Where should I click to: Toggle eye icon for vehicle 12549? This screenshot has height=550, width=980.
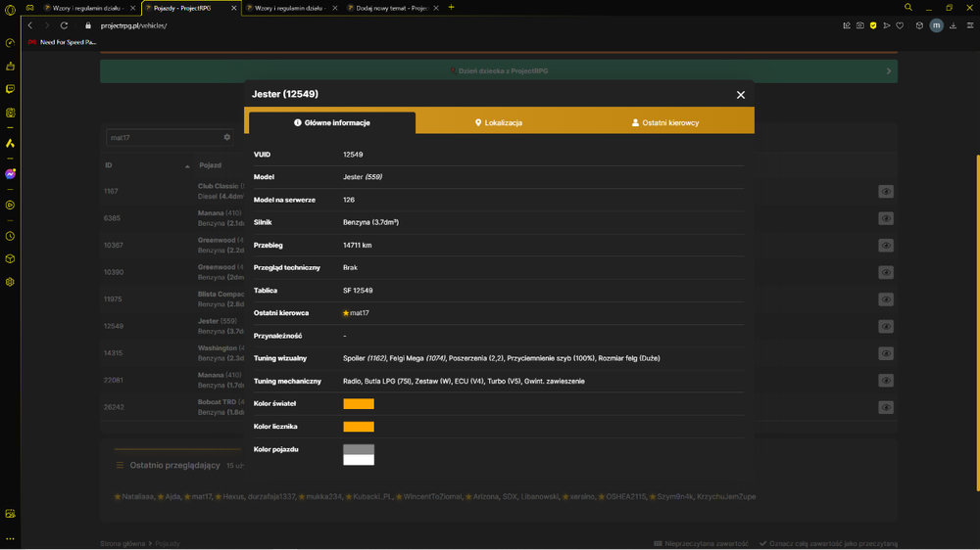point(886,327)
